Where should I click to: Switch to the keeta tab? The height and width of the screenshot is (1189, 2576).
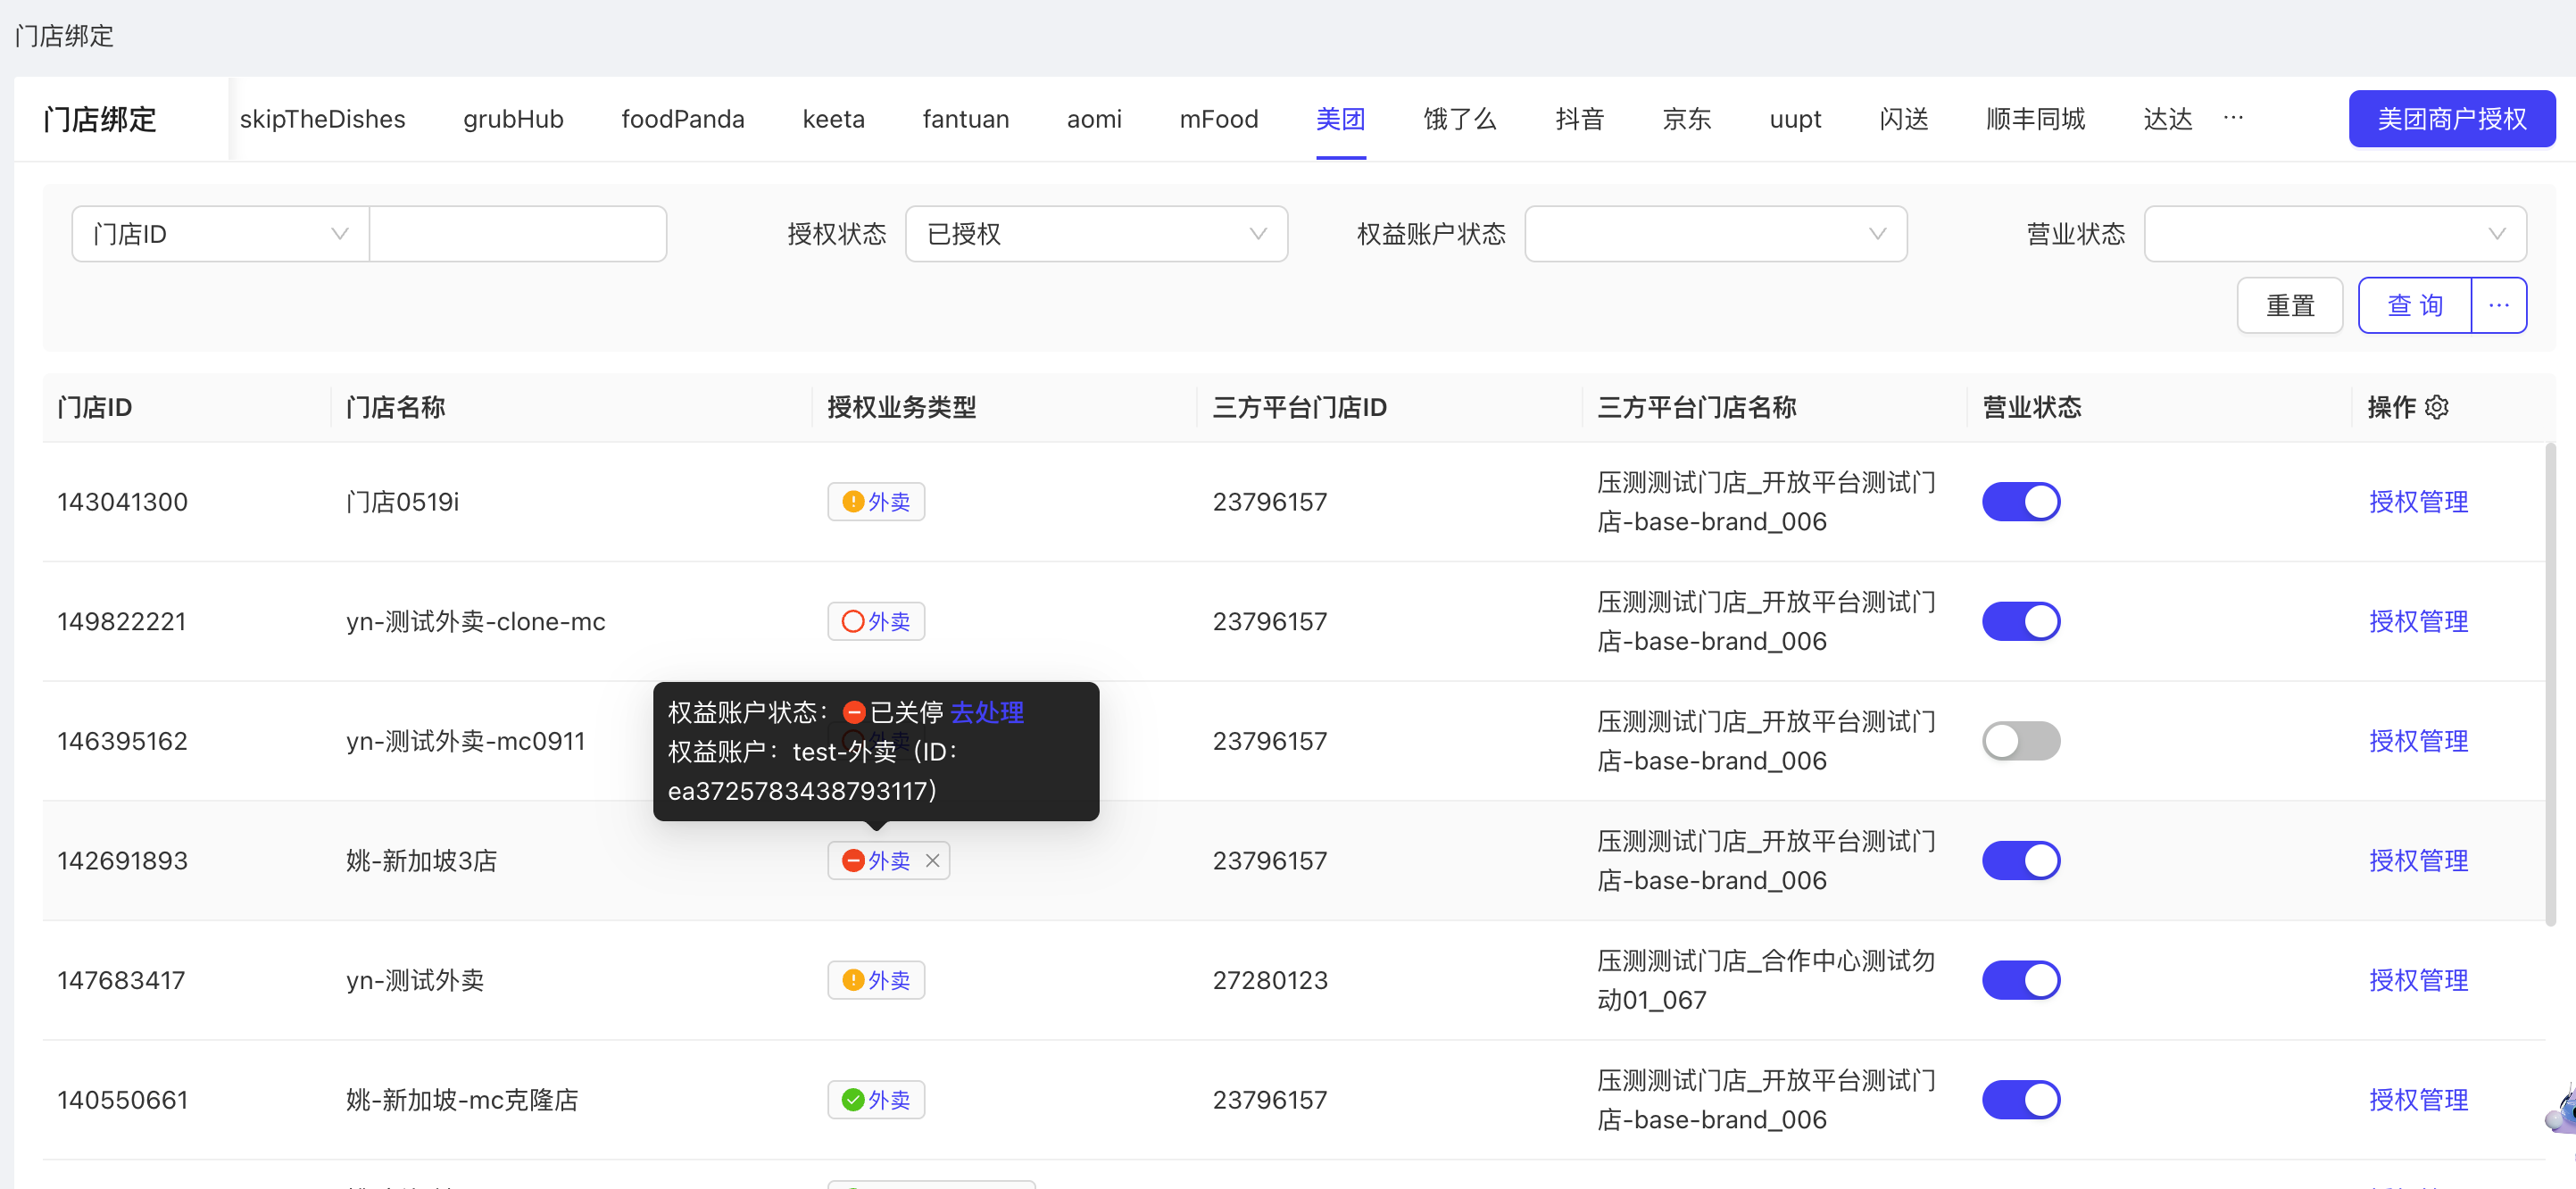click(833, 119)
